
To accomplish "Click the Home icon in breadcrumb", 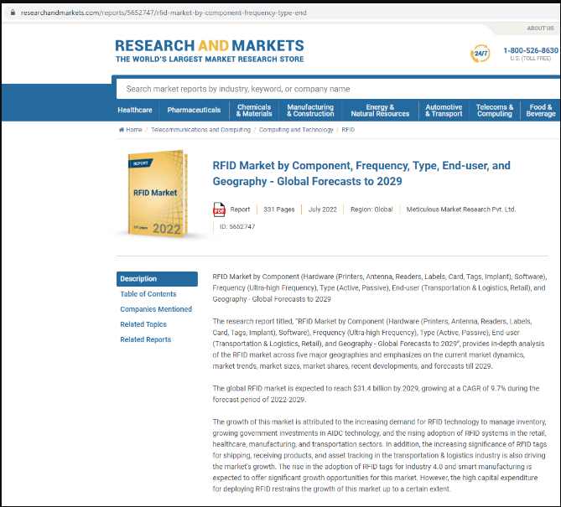I will [x=122, y=129].
